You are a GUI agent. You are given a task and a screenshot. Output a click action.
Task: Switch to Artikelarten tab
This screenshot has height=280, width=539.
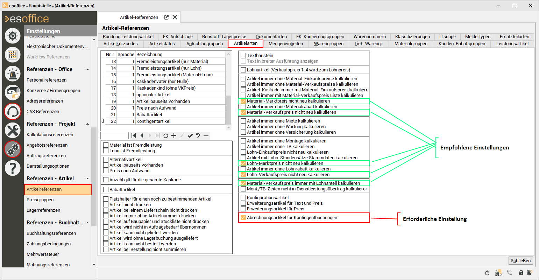click(x=245, y=43)
